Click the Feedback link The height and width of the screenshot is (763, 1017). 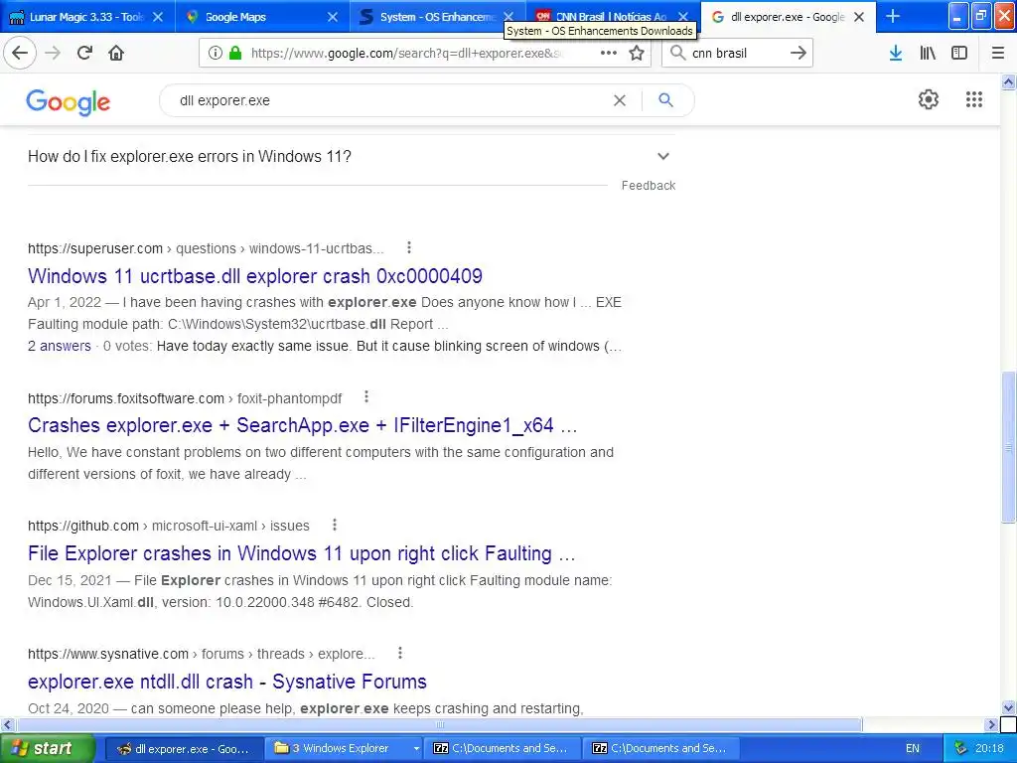(648, 186)
